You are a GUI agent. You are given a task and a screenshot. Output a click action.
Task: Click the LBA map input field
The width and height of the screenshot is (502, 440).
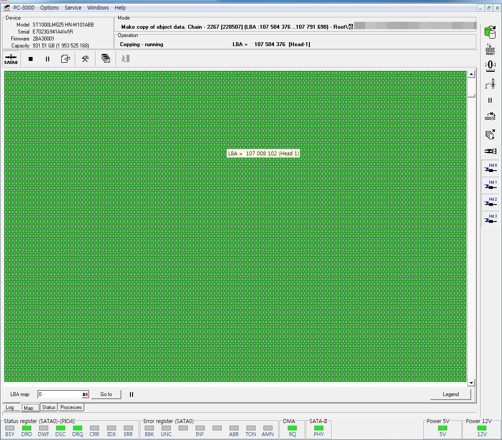pos(60,394)
